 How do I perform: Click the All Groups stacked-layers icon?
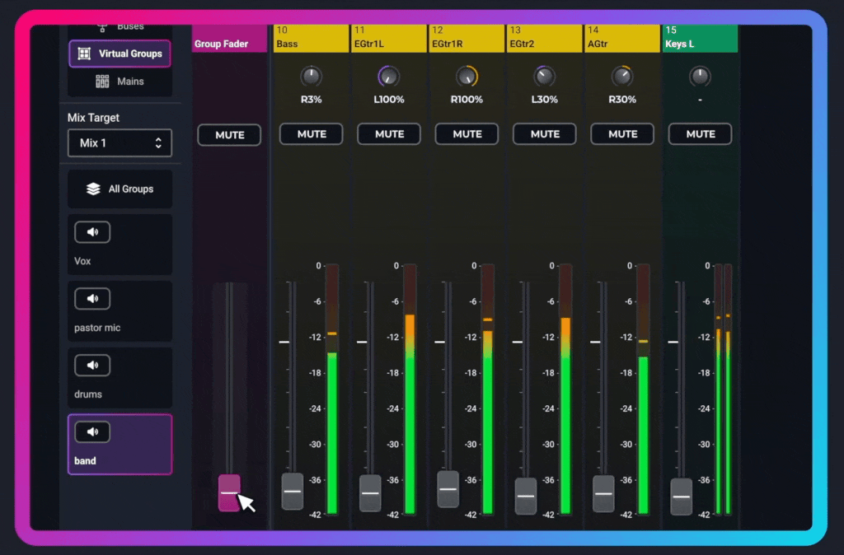(x=93, y=188)
